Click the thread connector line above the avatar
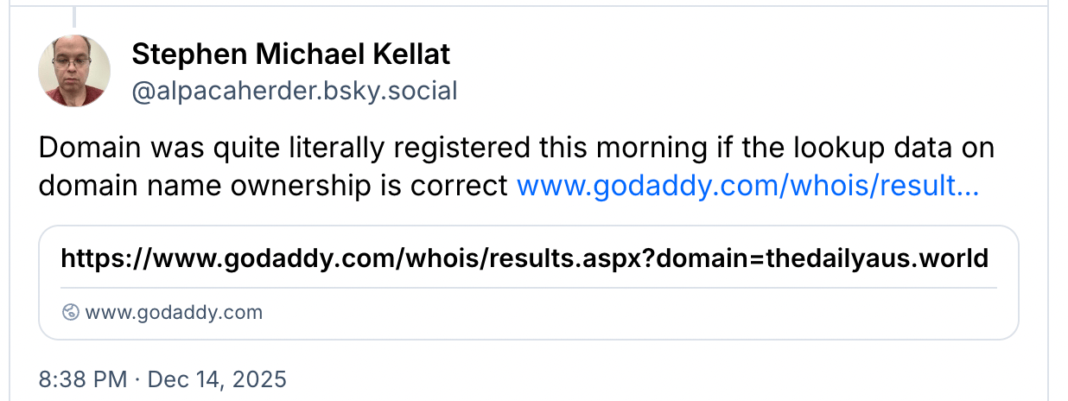The image size is (1068, 401). click(74, 16)
